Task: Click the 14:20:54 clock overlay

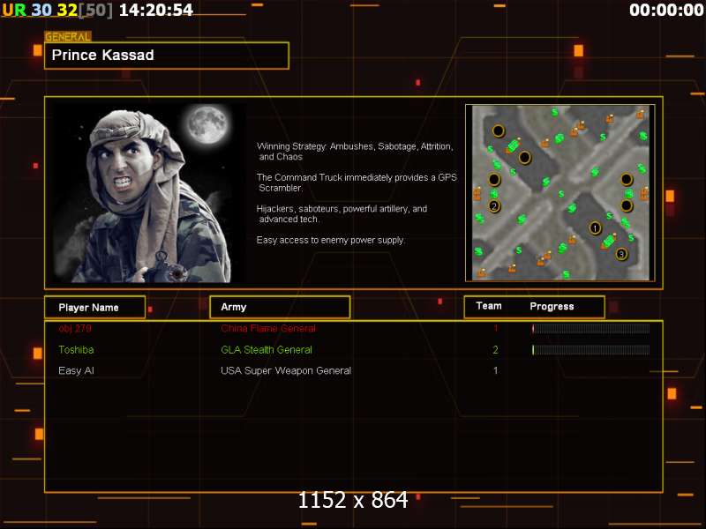Action: [x=156, y=10]
